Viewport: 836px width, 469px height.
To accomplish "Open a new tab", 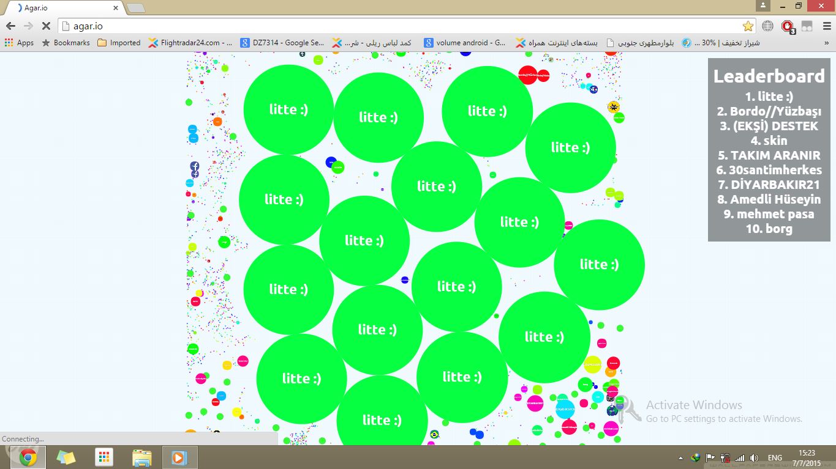I will pyautogui.click(x=135, y=8).
